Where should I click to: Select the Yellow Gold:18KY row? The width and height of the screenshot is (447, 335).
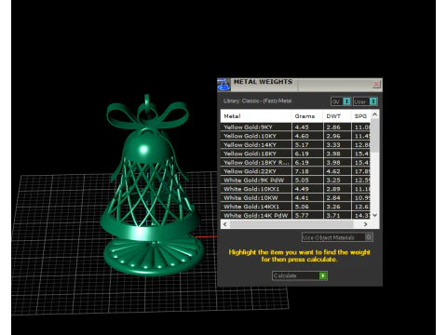[295, 154]
